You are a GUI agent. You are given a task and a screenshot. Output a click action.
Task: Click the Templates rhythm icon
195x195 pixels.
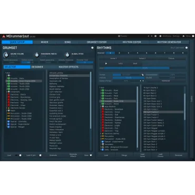[x=103, y=144]
